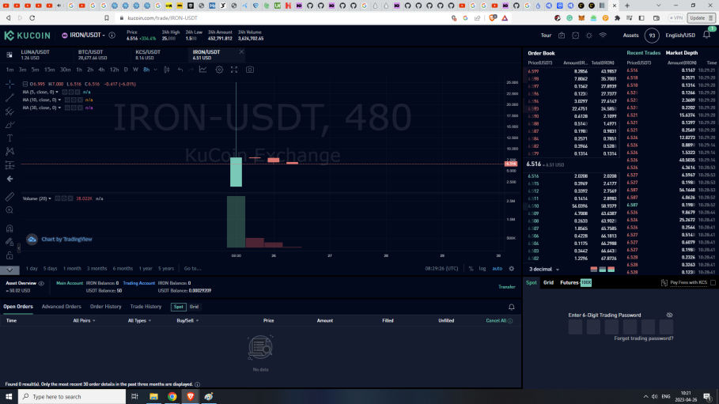
Task: Switch theme using the sun icon
Action: [x=588, y=36]
